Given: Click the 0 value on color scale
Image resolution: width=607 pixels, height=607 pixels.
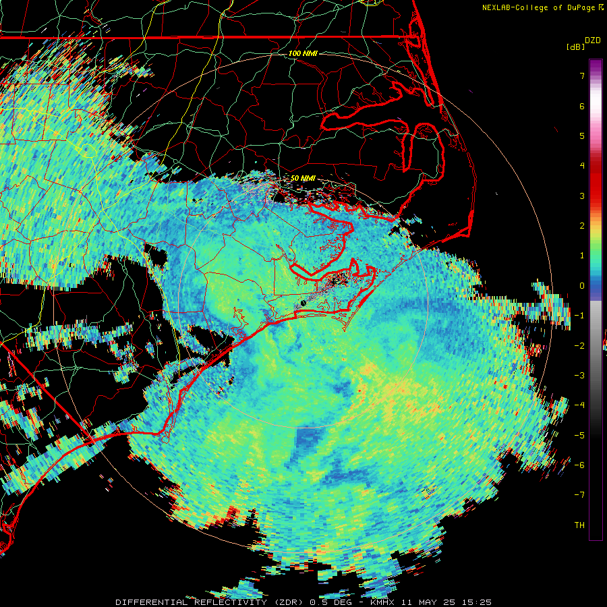Looking at the screenshot, I should pos(582,286).
